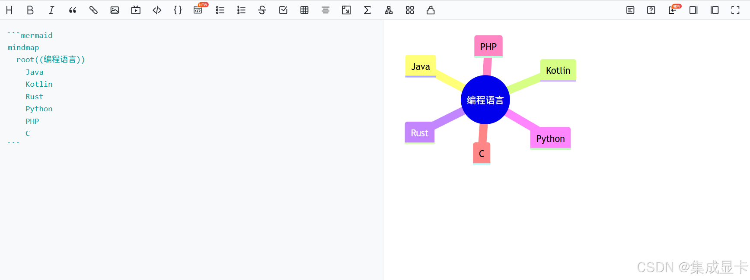
Task: Insert an unordered bullet list
Action: click(x=220, y=10)
